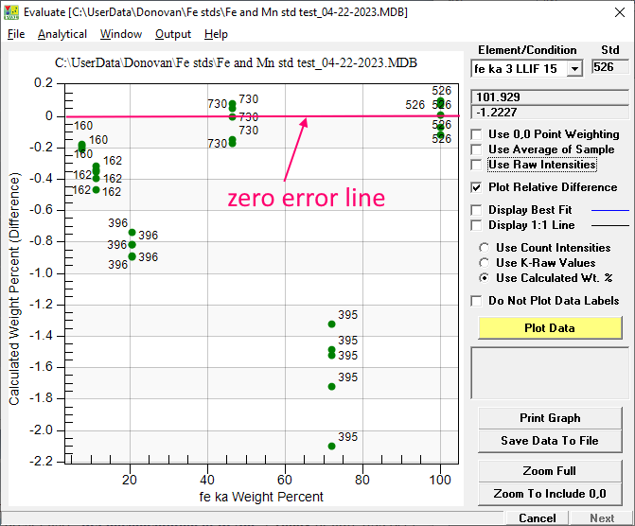This screenshot has height=526, width=635.
Task: Select Use Count Intensities radio button
Action: point(485,248)
